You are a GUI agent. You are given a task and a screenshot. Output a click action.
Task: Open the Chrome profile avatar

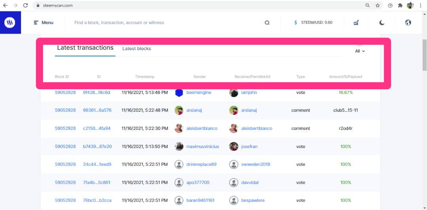coord(410,5)
